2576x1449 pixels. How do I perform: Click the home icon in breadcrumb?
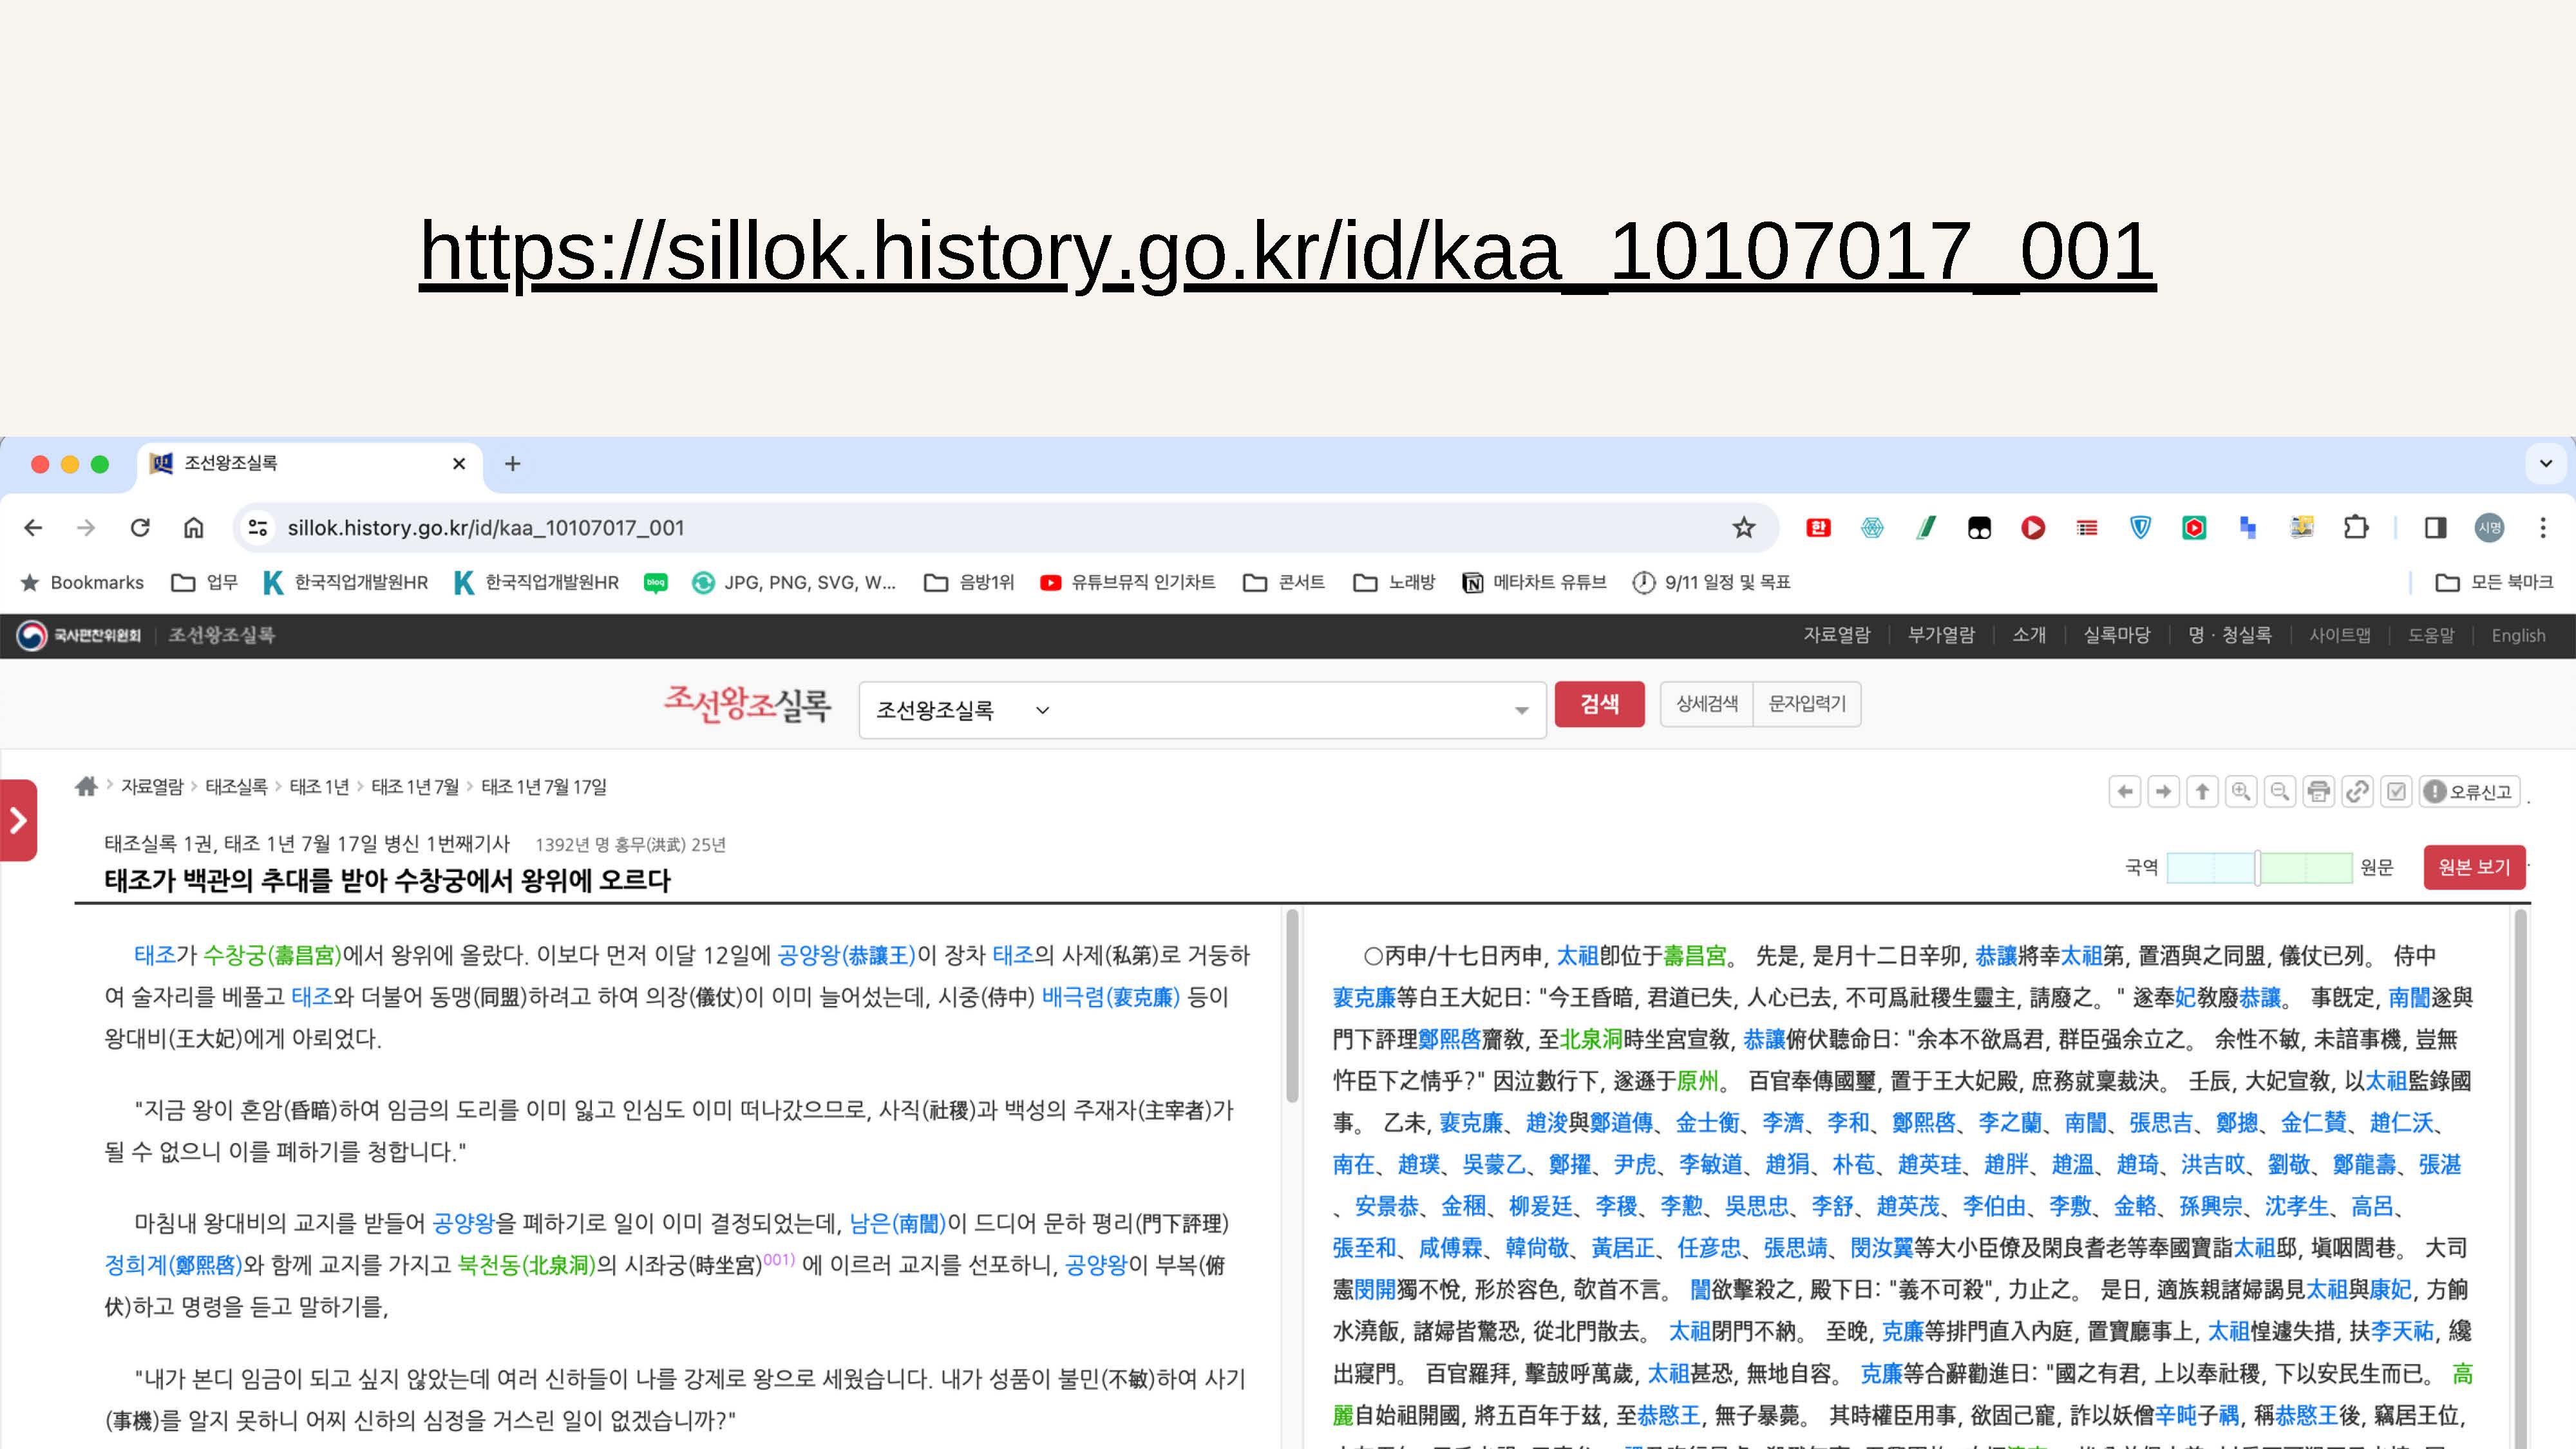(x=86, y=787)
